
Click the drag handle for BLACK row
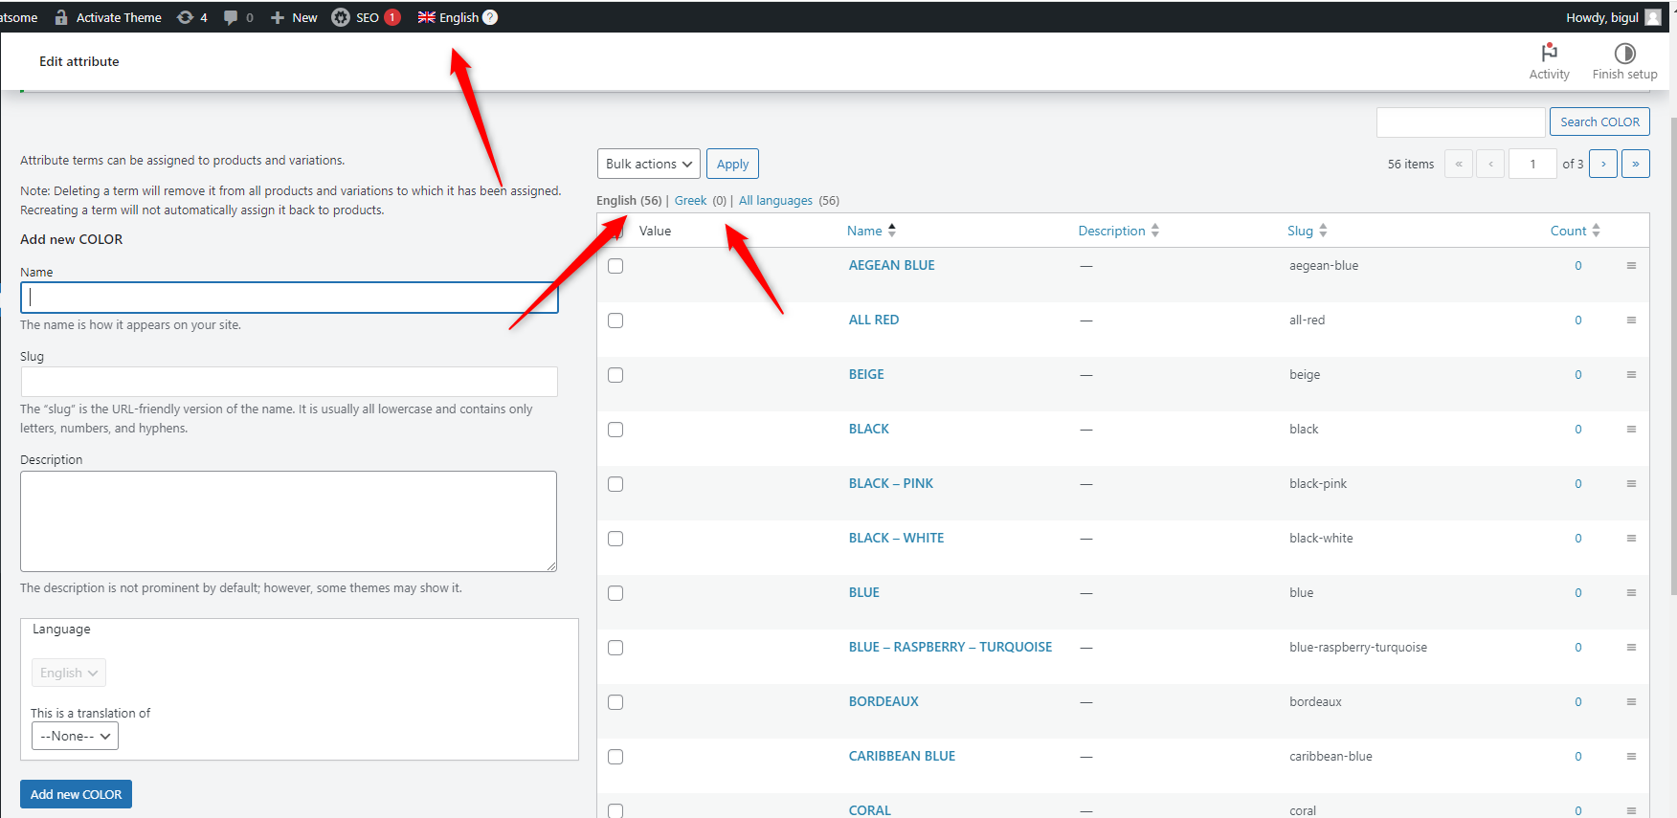pyautogui.click(x=1631, y=430)
